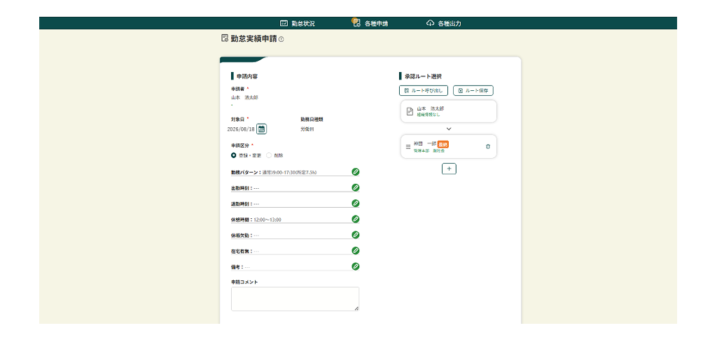Click the 最終 badge on 神田 一郎
Image resolution: width=710 pixels, height=342 pixels.
(443, 144)
